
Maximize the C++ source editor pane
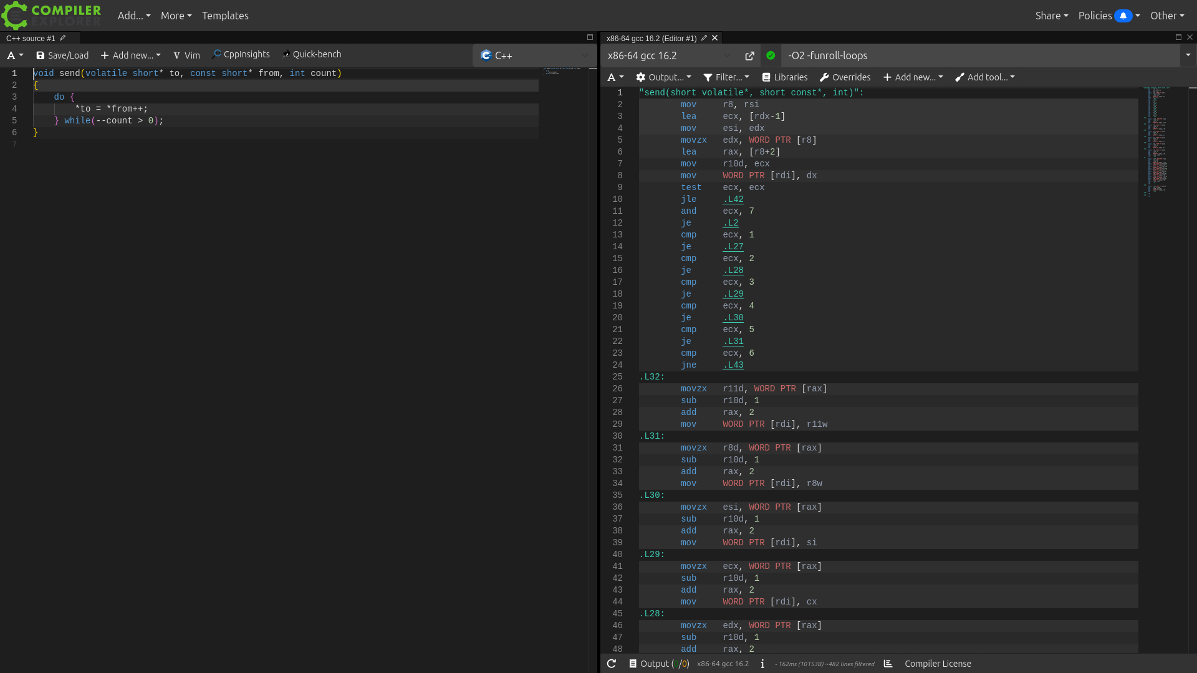click(590, 37)
